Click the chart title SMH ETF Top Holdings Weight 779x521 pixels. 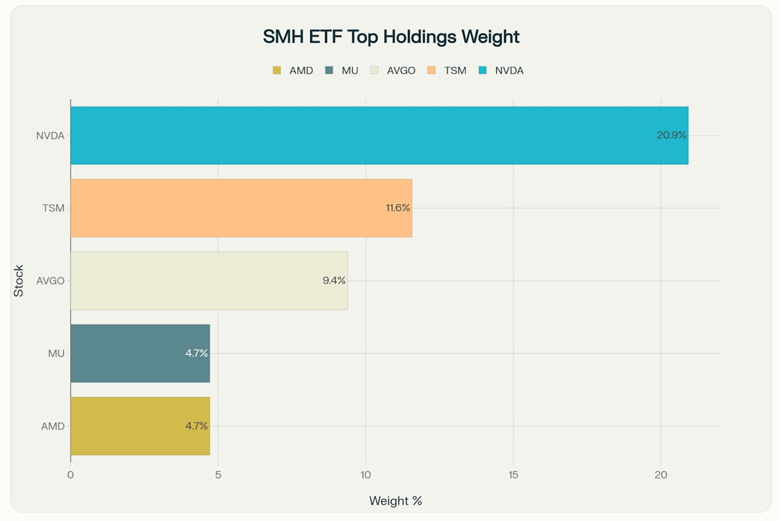tap(391, 37)
